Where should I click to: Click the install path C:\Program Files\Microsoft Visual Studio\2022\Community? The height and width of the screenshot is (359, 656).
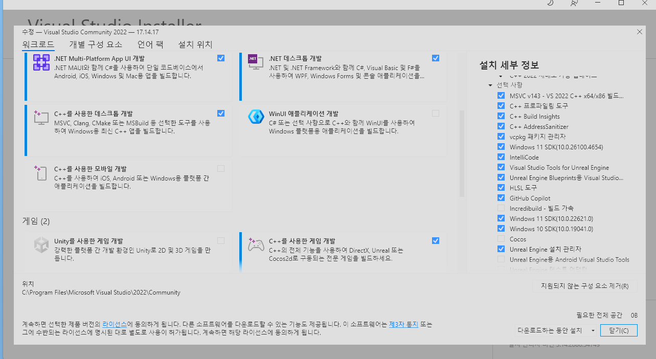pos(101,293)
